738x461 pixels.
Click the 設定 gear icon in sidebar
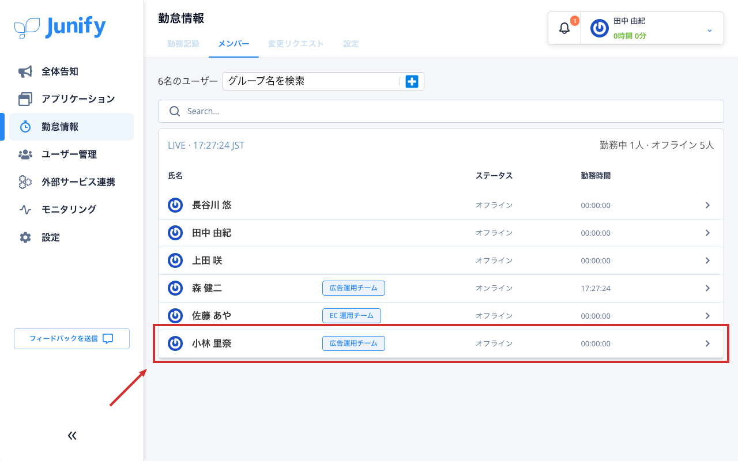tap(25, 237)
